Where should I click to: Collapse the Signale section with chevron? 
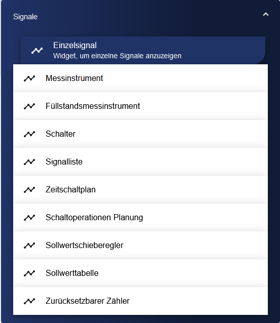[266, 14]
